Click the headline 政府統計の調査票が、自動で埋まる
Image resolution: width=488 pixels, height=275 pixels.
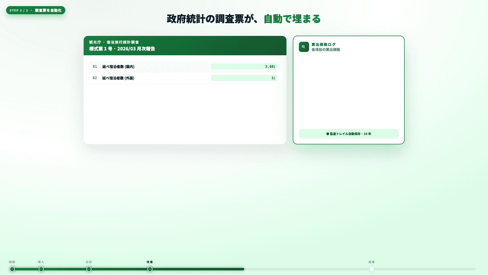click(x=244, y=19)
